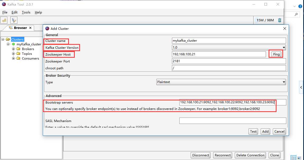Click the Topics folder icon
Screen dimensions: 304x160
pyautogui.click(x=18, y=54)
